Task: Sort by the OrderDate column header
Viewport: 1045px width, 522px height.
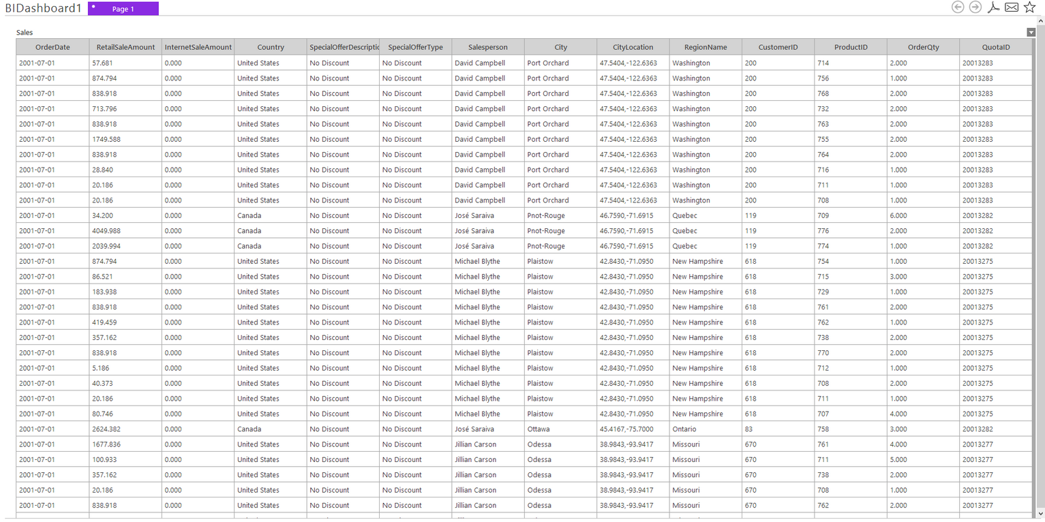Action: [52, 47]
